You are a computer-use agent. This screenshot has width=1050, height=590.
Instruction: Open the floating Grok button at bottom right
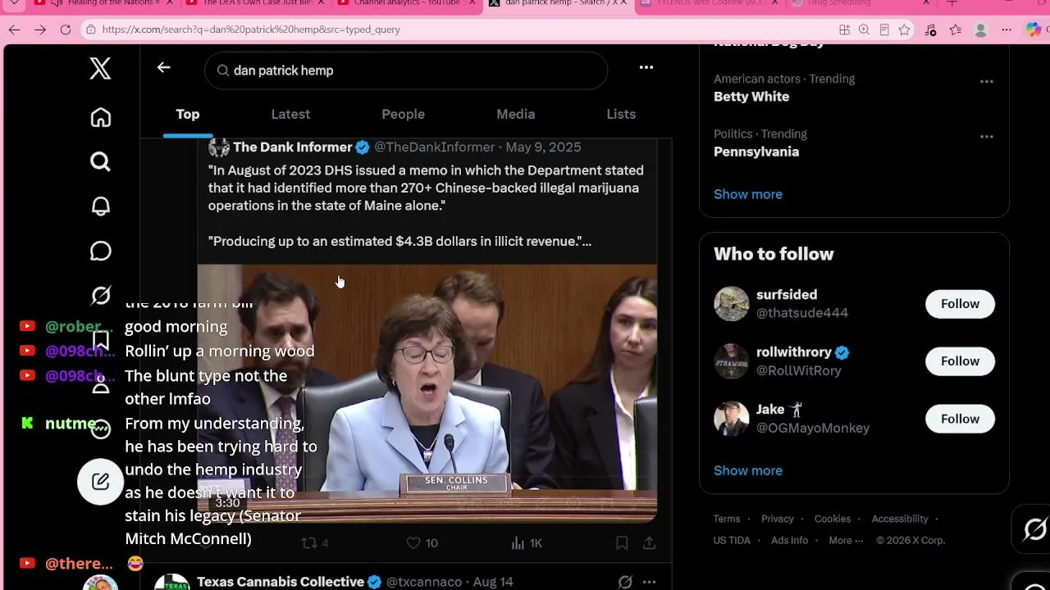tap(1034, 530)
